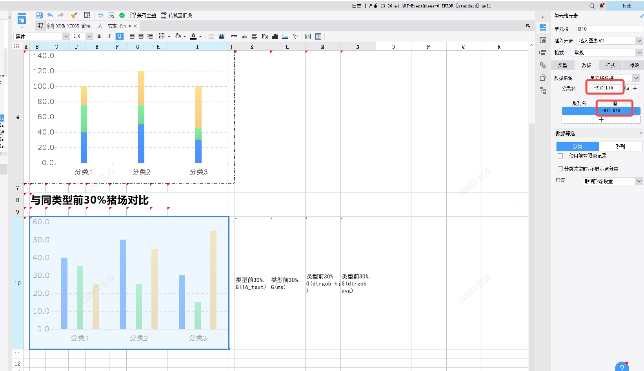Image resolution: width=644 pixels, height=371 pixels.
Task: Add a new series row with plus
Action: pyautogui.click(x=601, y=120)
